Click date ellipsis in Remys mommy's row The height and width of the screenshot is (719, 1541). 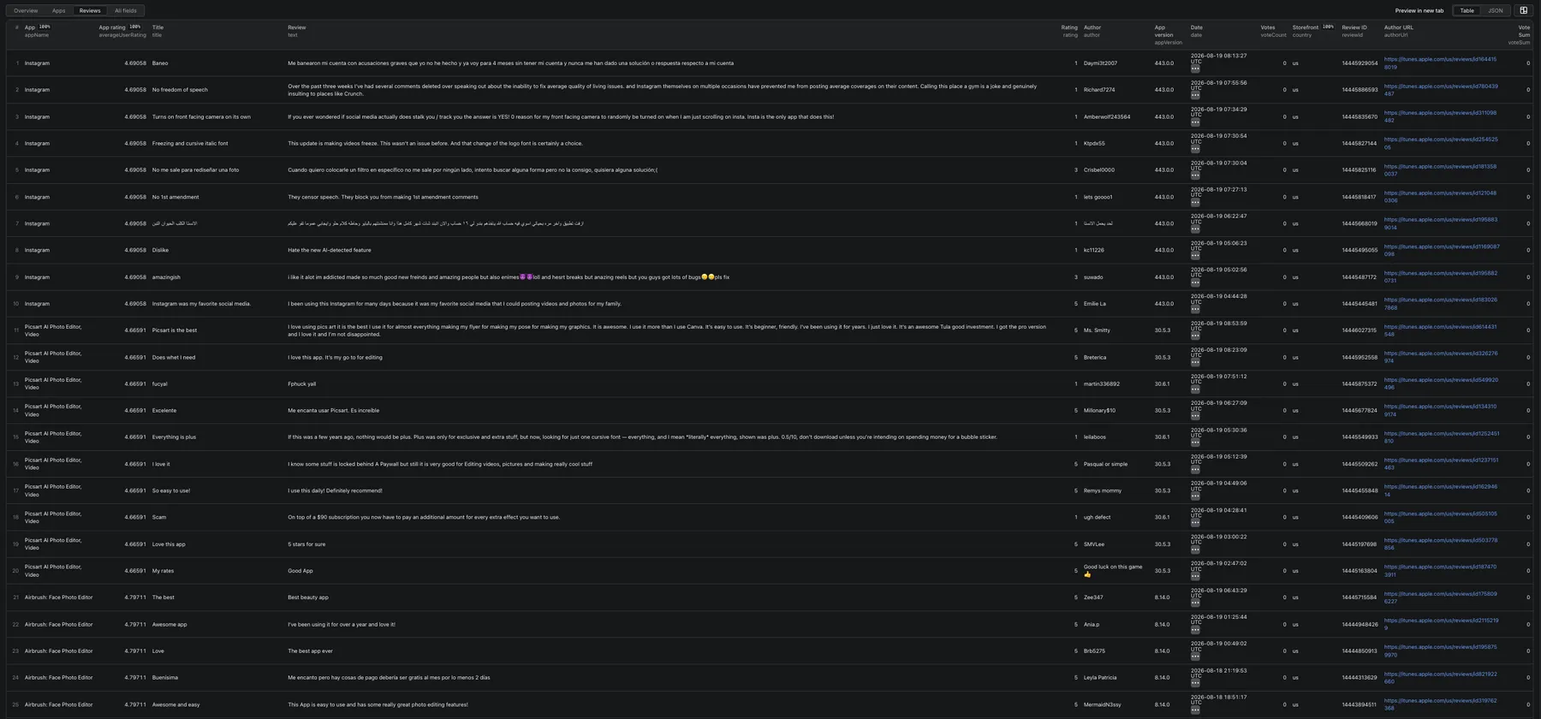pos(1195,496)
